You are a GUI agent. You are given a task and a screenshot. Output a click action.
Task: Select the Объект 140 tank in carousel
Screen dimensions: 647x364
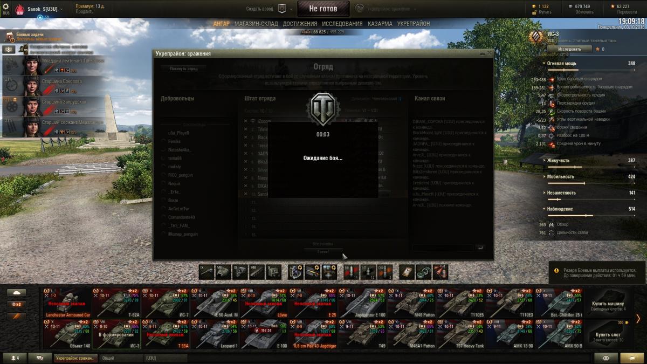[x=67, y=334]
